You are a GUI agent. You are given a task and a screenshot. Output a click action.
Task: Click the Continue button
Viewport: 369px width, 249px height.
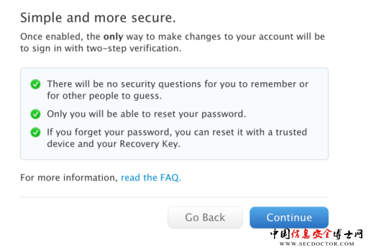289,217
